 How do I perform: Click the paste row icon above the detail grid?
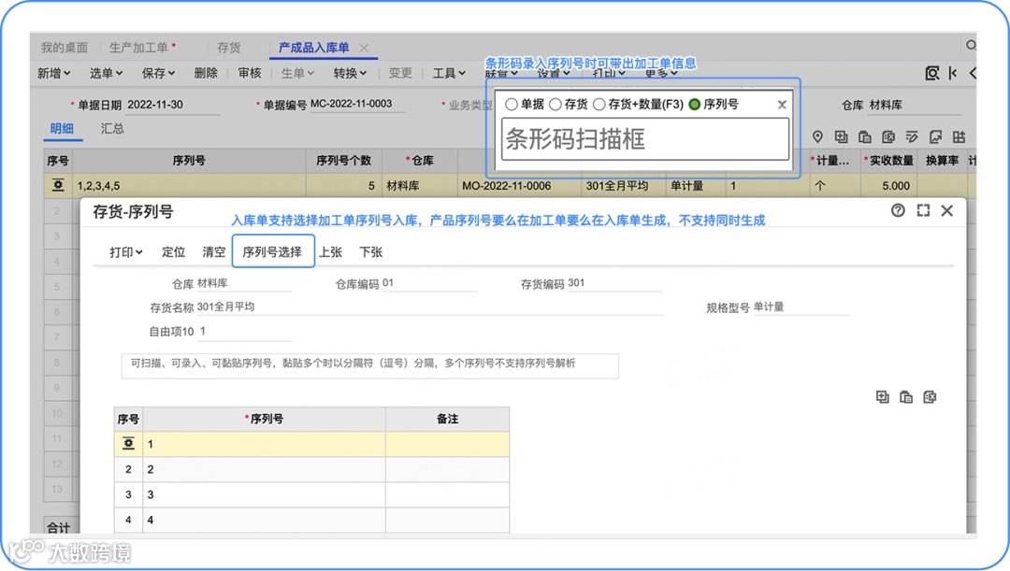(x=865, y=136)
